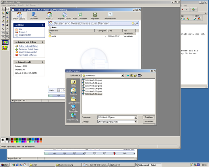
Task: Open the Ansicht menu in Paint
Action: [21, 5]
